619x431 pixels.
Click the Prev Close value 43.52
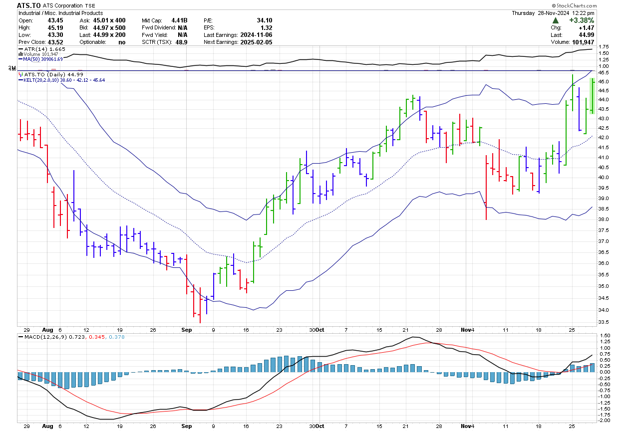[x=55, y=42]
